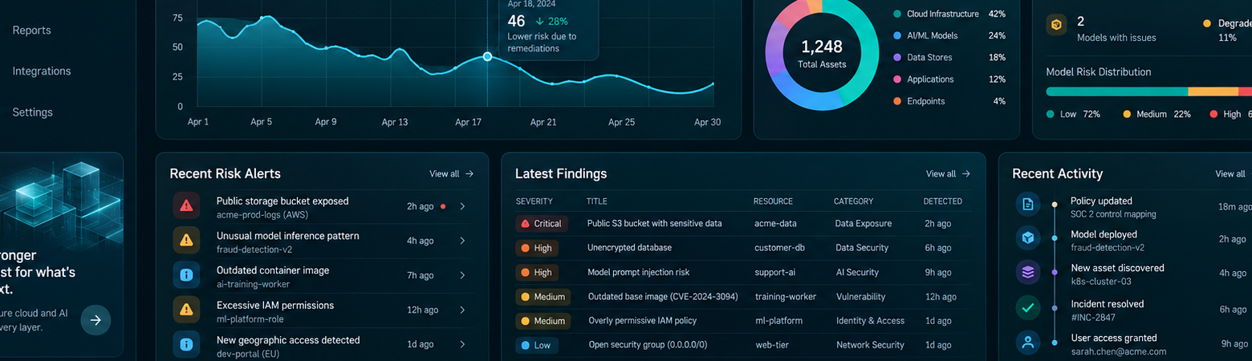Click the Apr 18 chart data point

[x=487, y=56]
